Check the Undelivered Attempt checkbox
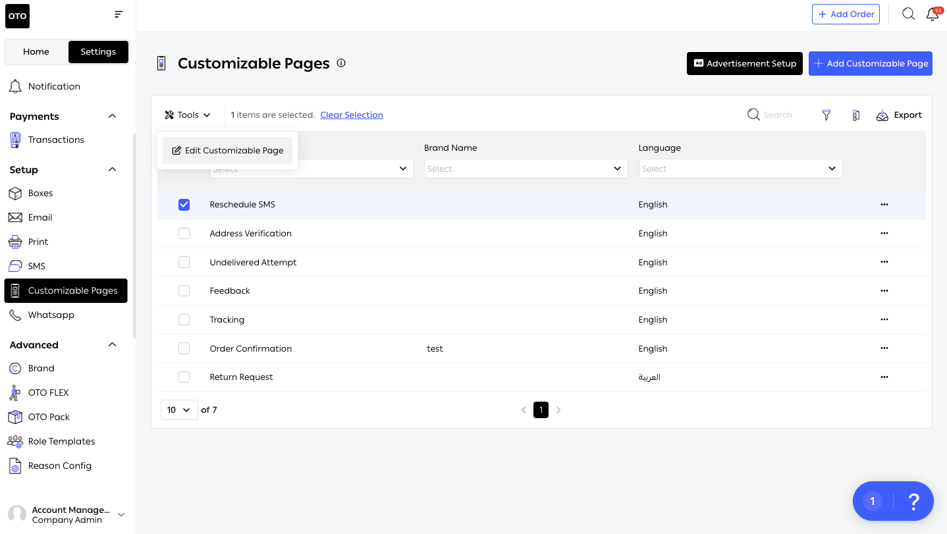This screenshot has width=947, height=534. [x=184, y=262]
